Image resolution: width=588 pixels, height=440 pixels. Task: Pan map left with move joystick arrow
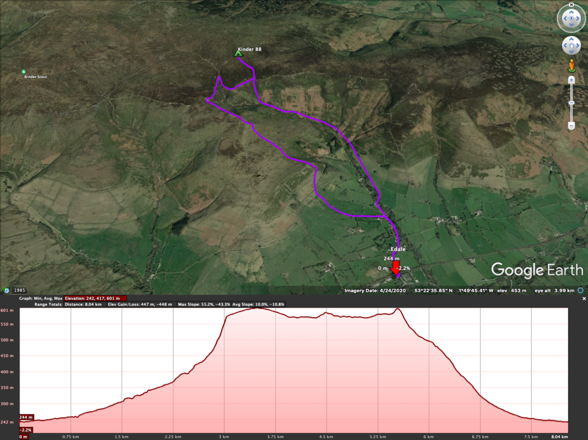coord(565,45)
